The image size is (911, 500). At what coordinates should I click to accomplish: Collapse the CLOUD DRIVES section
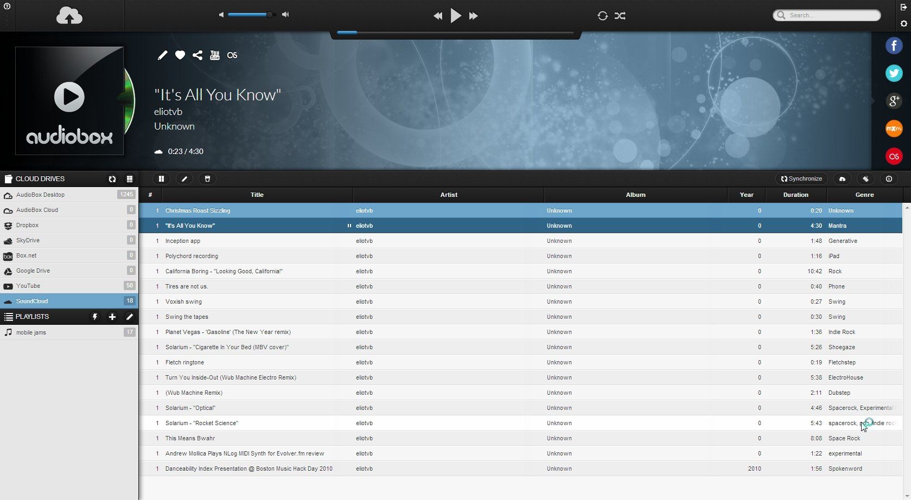41,178
